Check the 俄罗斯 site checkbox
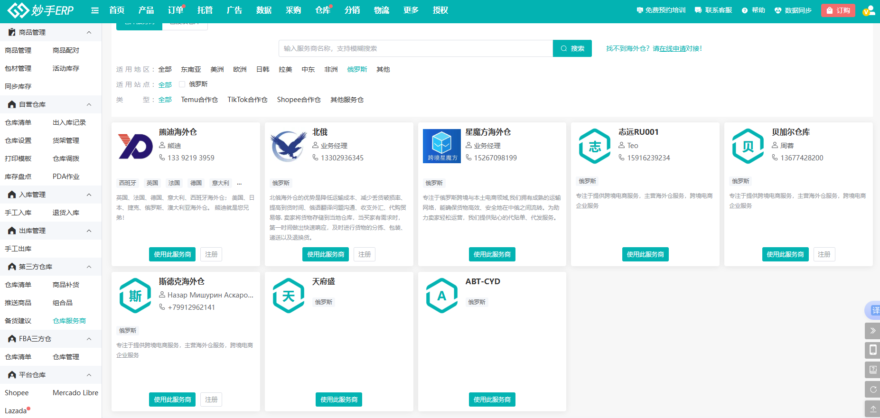Screen dimensions: 880x418 (182, 84)
